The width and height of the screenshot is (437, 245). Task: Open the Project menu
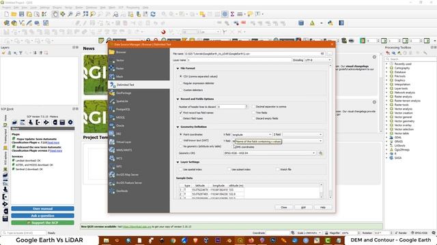click(6, 7)
